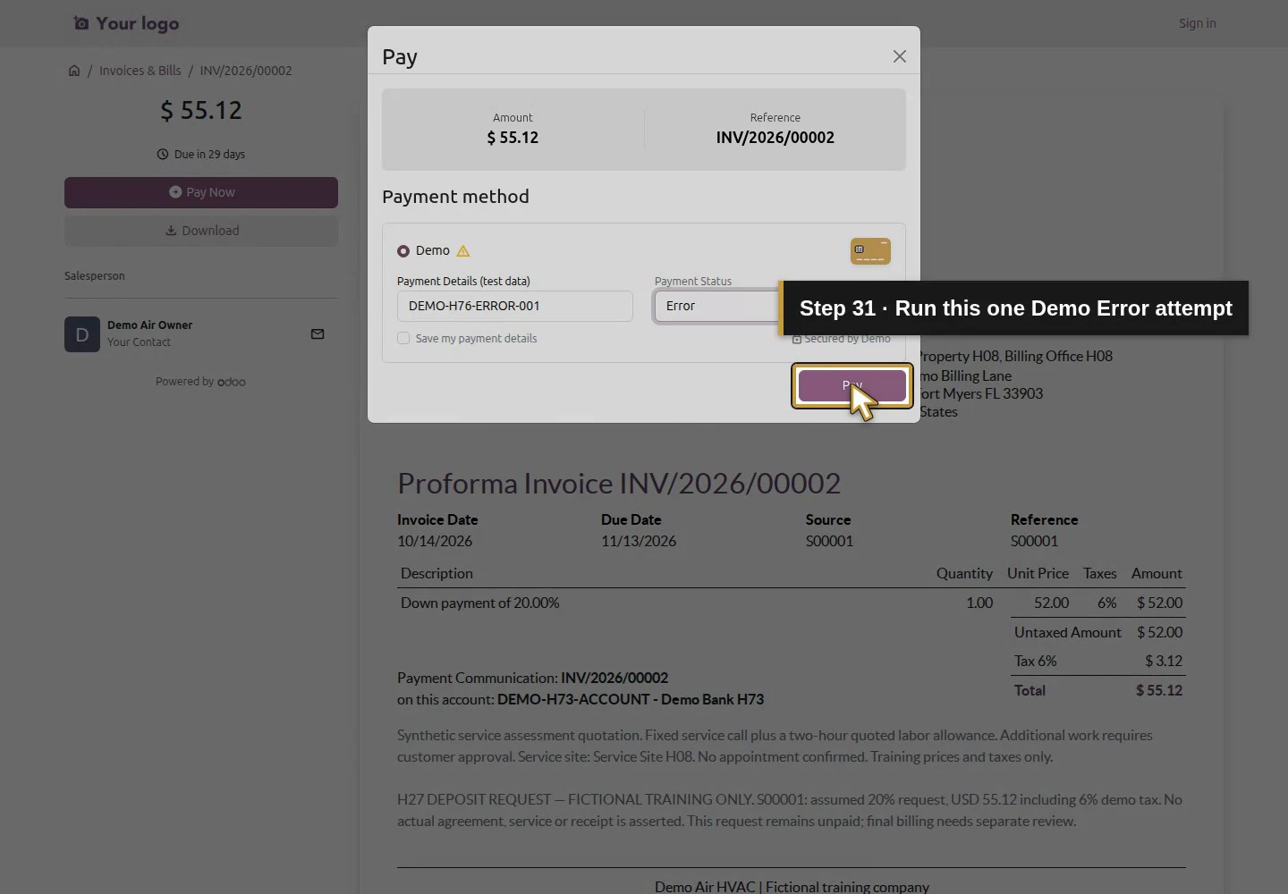Select the Demo payment method radio button

click(x=403, y=251)
